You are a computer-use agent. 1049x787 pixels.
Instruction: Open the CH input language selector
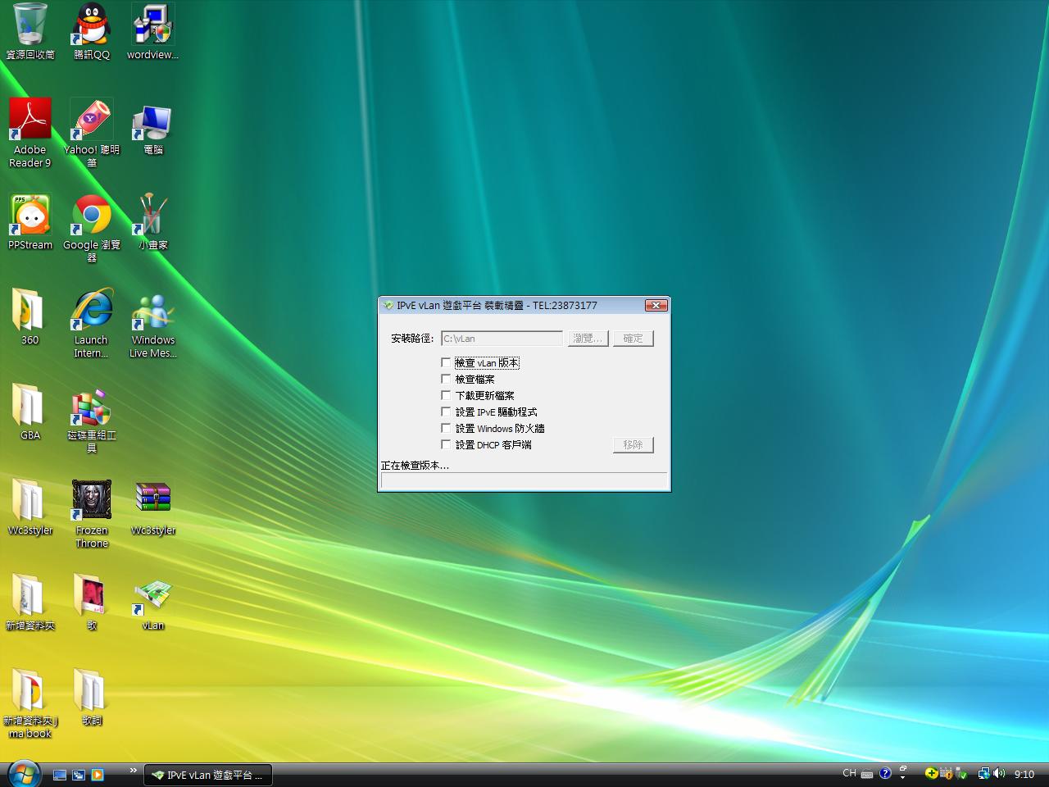pos(849,773)
